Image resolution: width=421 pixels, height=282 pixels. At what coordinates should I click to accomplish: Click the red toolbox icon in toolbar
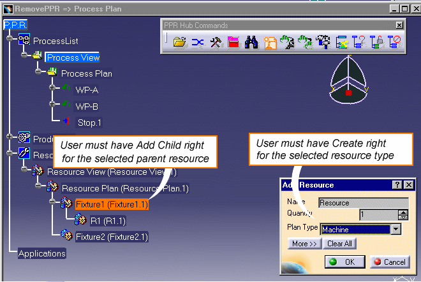point(233,43)
